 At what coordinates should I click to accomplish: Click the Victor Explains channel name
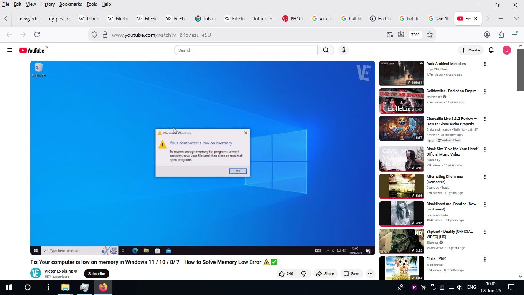point(59,271)
